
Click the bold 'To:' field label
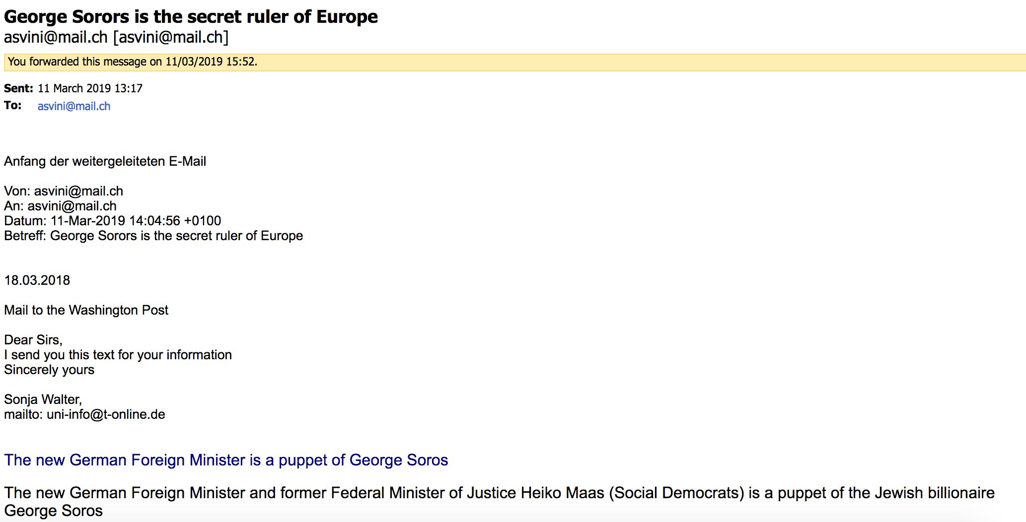[x=13, y=105]
